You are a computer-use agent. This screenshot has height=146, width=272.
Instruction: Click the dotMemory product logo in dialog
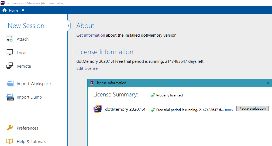tap(98, 109)
